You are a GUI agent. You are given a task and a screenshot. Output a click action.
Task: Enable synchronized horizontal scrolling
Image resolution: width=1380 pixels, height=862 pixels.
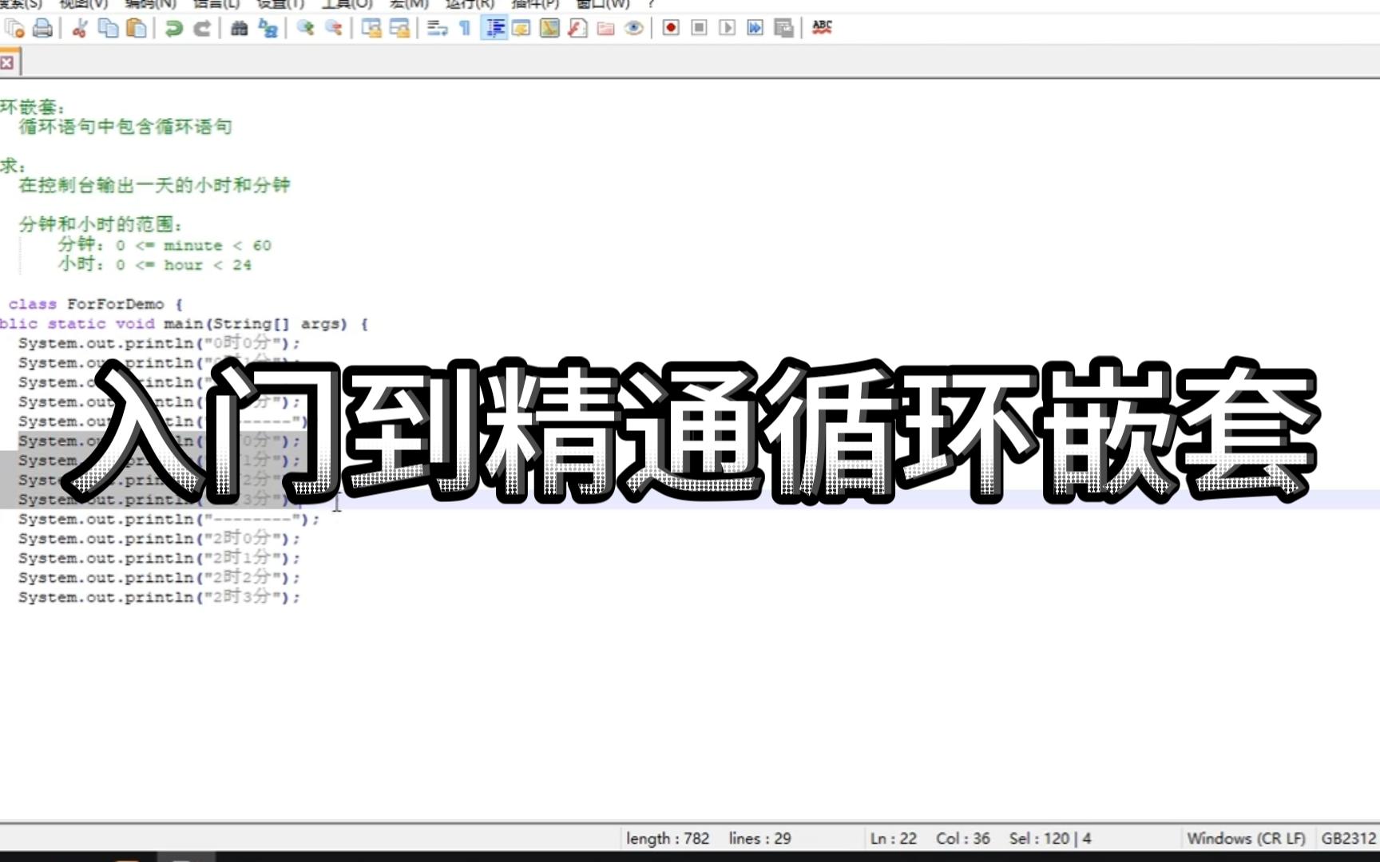(399, 29)
